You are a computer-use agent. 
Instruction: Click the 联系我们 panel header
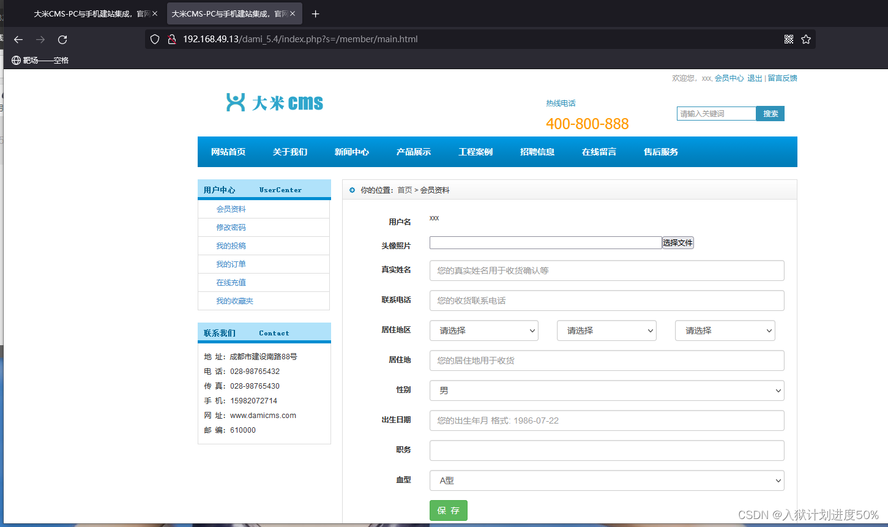coord(264,333)
